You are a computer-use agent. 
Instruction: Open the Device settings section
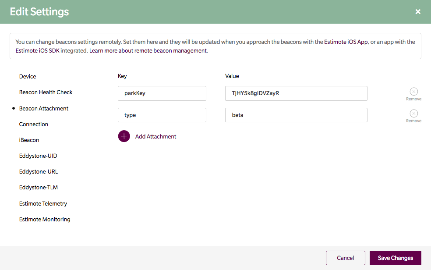(28, 76)
